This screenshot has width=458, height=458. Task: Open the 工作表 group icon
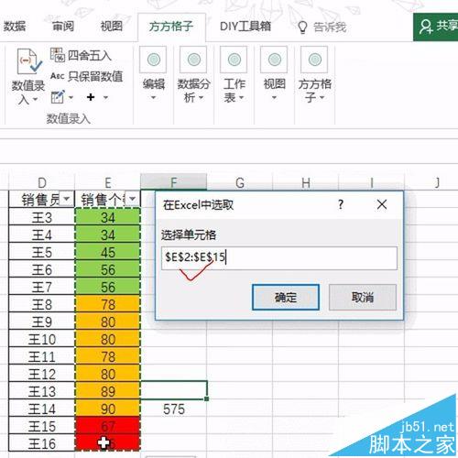(234, 60)
